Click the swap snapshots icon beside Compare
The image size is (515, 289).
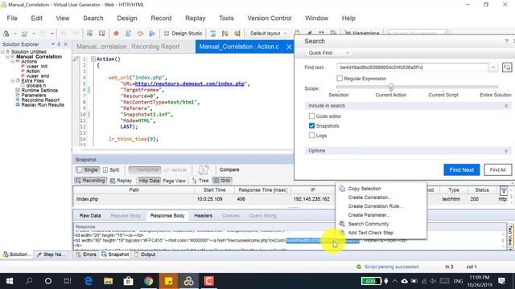point(204,169)
